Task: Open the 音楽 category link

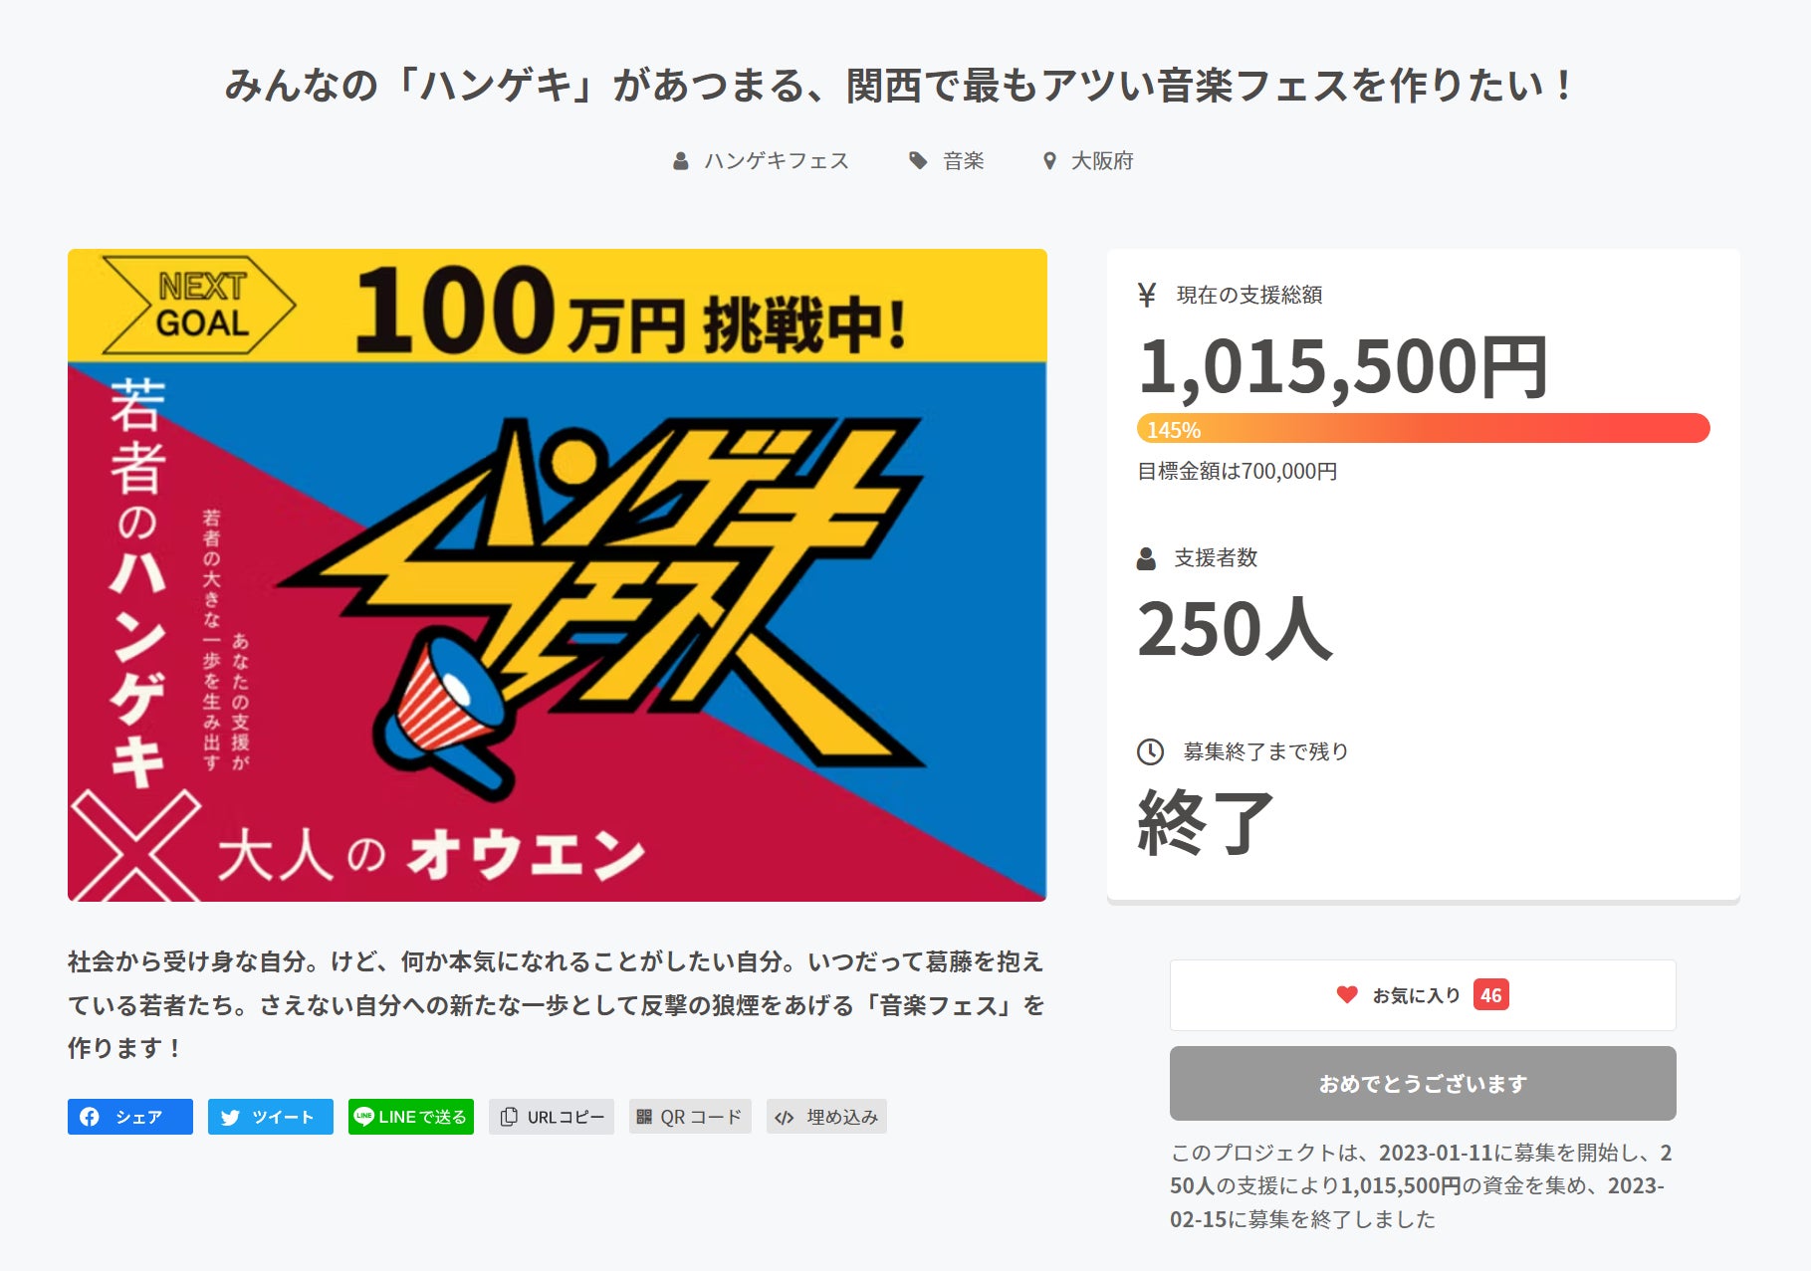Action: pyautogui.click(x=963, y=161)
